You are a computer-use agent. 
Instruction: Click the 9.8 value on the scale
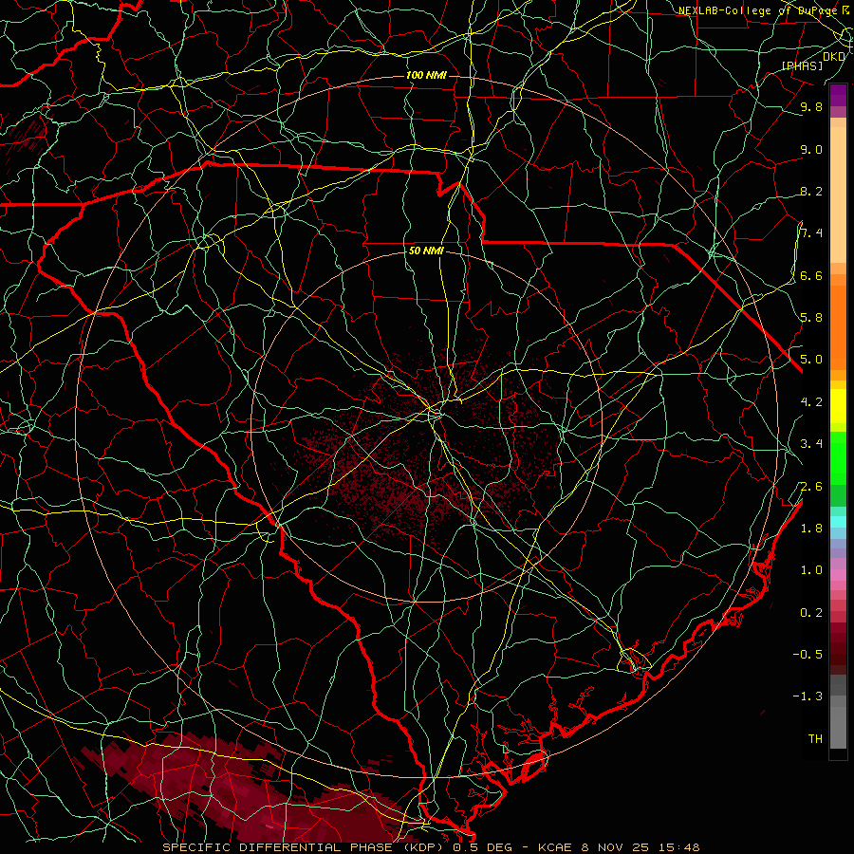811,106
